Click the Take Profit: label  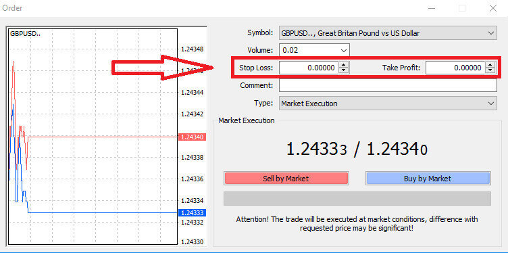click(x=401, y=68)
